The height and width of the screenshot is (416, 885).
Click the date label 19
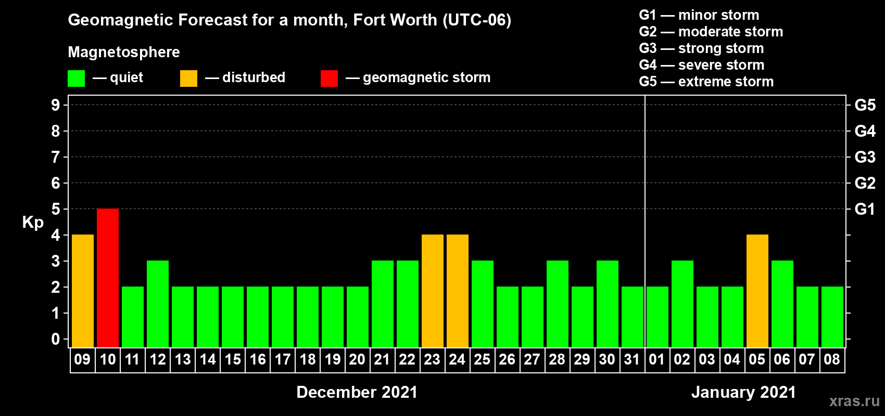click(333, 359)
